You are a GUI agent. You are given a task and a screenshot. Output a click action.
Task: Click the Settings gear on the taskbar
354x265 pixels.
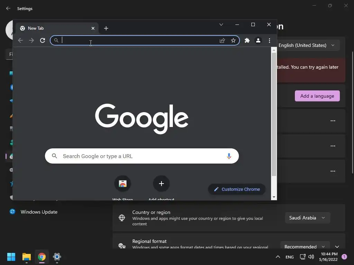click(57, 257)
